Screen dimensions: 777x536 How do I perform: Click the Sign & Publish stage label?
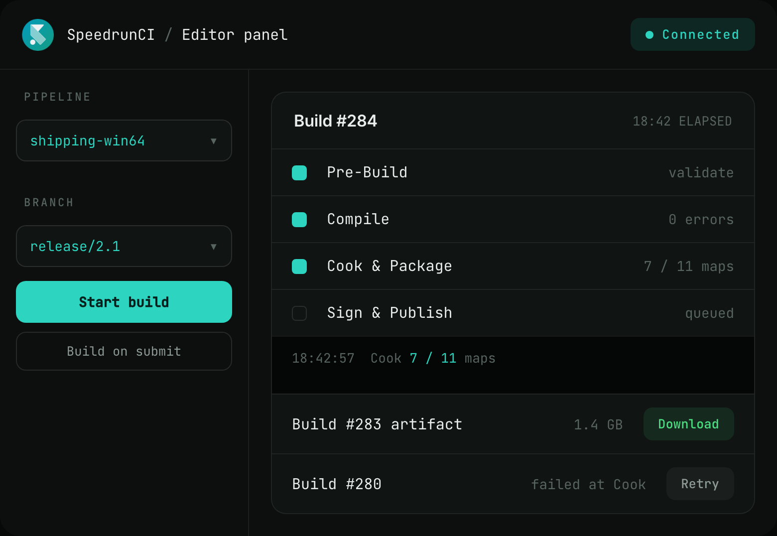(x=389, y=313)
